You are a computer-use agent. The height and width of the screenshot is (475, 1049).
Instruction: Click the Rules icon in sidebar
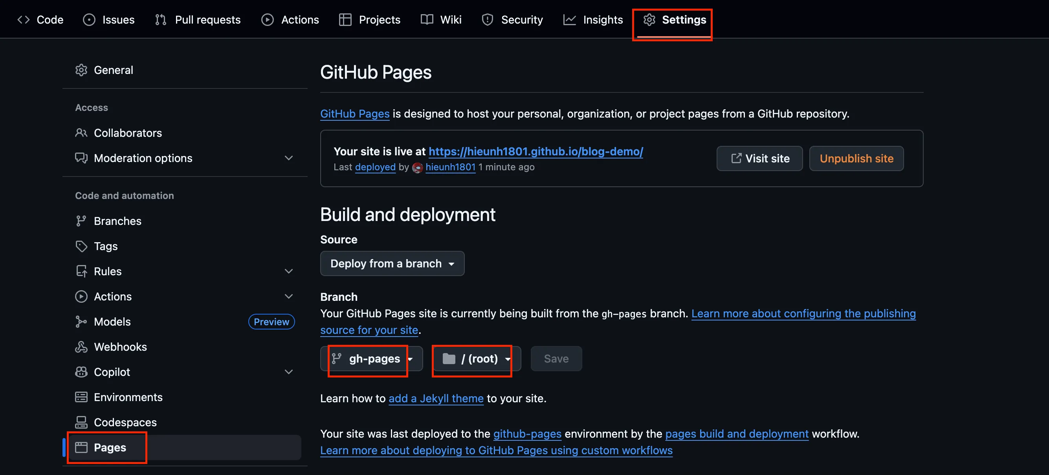[81, 271]
